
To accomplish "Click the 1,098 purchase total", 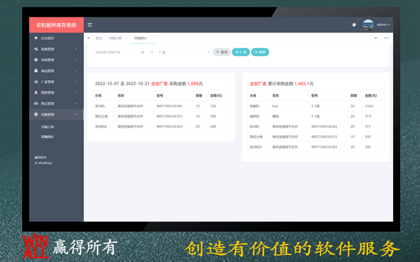I will tap(193, 84).
